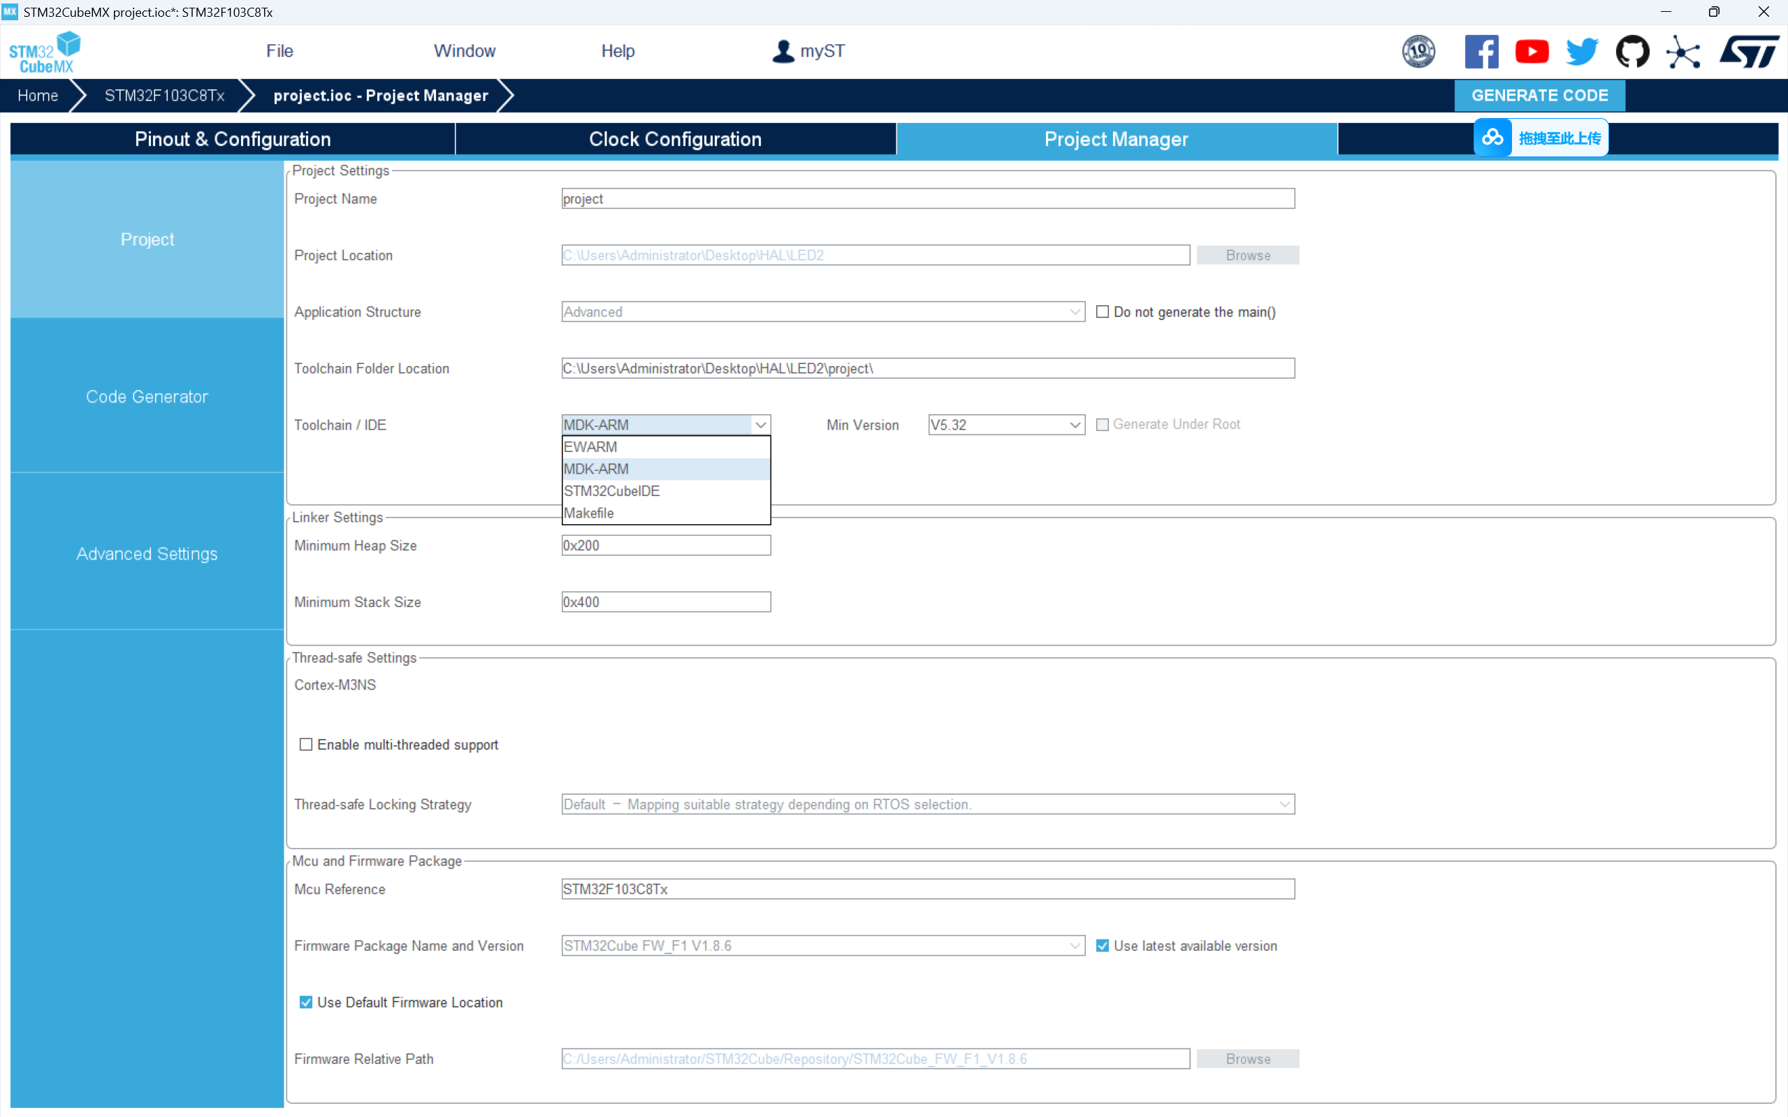Collapse the Toolchain / IDE dropdown arrow
The image size is (1788, 1117).
pos(760,425)
